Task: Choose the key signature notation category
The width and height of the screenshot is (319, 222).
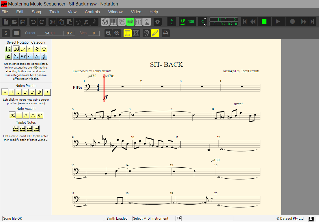Action: pos(23,56)
